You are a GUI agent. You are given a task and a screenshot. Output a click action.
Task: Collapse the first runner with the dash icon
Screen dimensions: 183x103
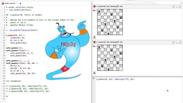177,7
